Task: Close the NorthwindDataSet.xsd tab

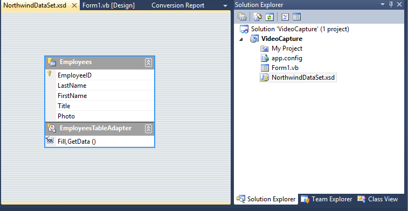Action: (x=74, y=5)
